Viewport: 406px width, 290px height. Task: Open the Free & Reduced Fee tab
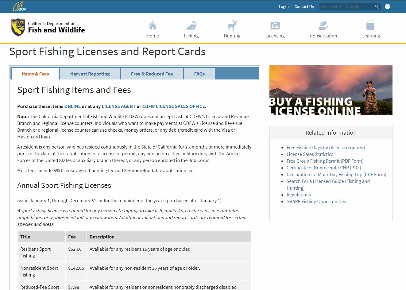pyautogui.click(x=152, y=74)
